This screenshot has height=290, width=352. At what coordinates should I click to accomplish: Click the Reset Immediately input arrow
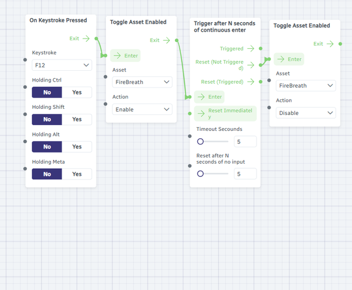tap(201, 113)
